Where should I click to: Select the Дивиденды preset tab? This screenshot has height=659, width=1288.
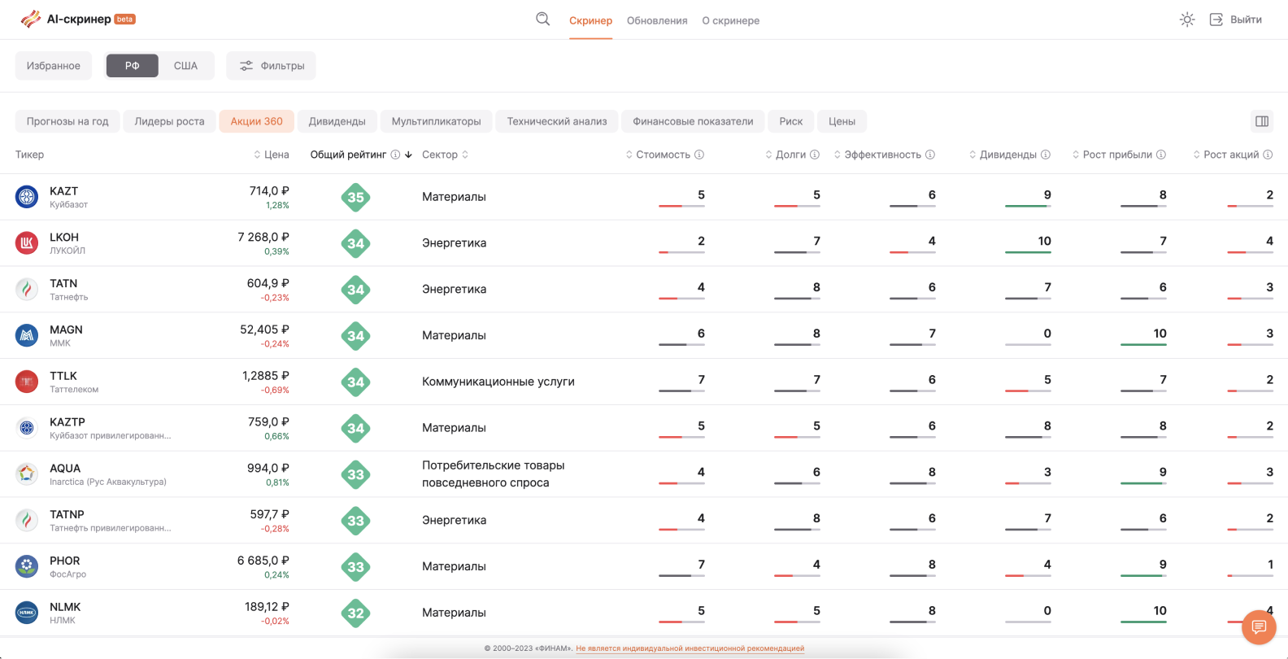337,121
